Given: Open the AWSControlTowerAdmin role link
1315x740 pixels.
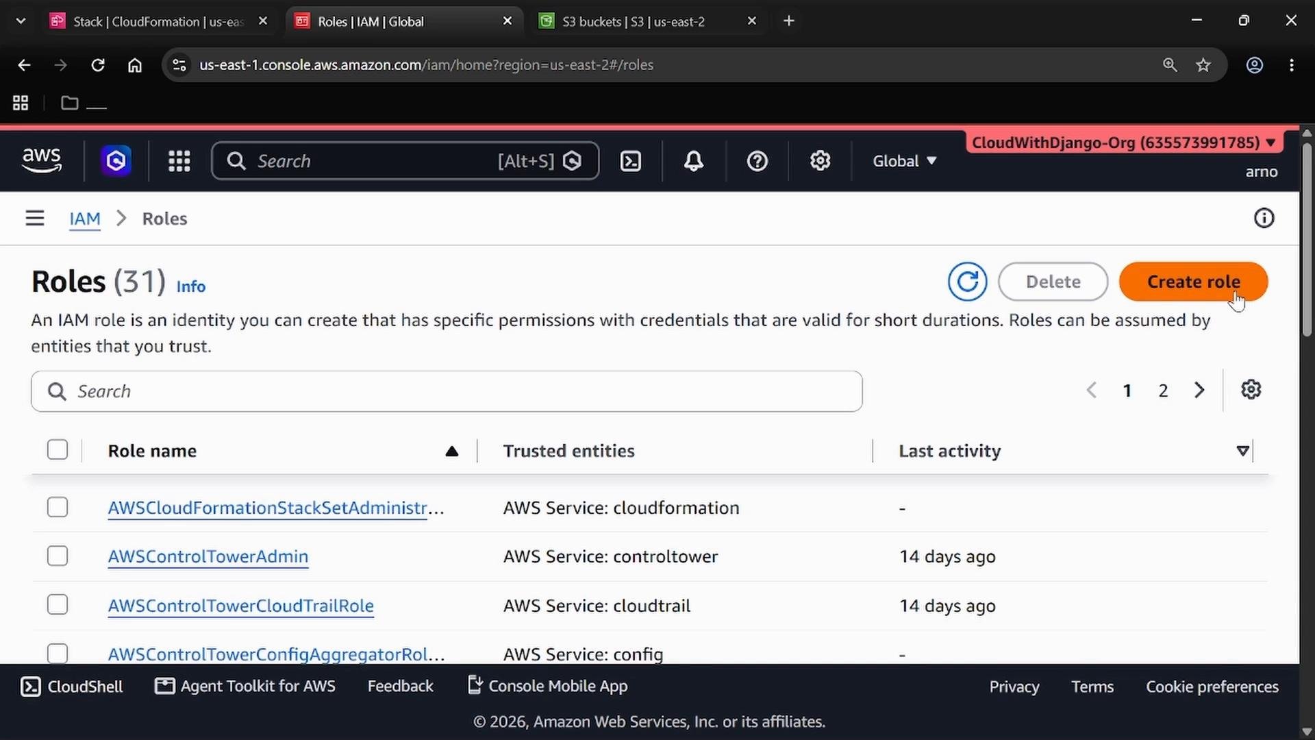Looking at the screenshot, I should click(x=208, y=556).
